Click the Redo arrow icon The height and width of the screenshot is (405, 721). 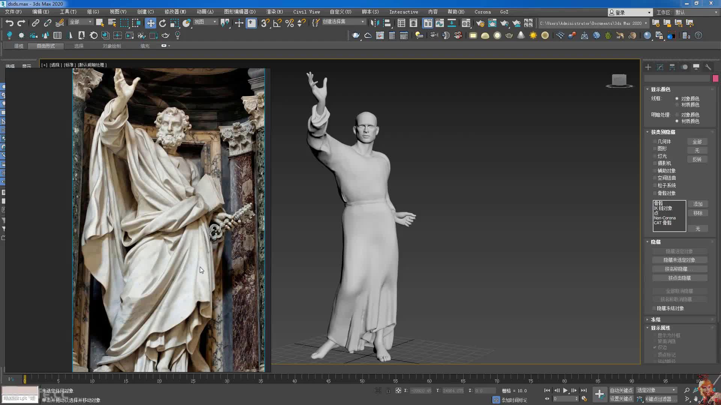pyautogui.click(x=21, y=23)
